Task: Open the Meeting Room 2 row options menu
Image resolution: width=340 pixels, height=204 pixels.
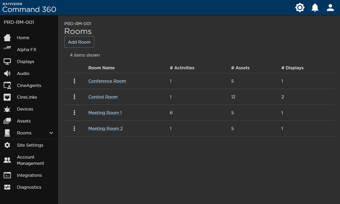Action: [74, 129]
